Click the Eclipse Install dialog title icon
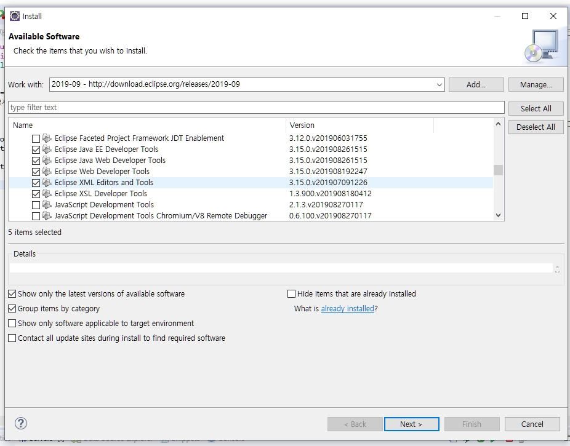The image size is (570, 446). [15, 16]
